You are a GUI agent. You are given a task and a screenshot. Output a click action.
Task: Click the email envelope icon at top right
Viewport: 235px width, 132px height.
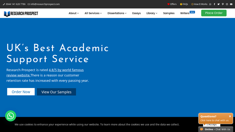coord(231,4)
